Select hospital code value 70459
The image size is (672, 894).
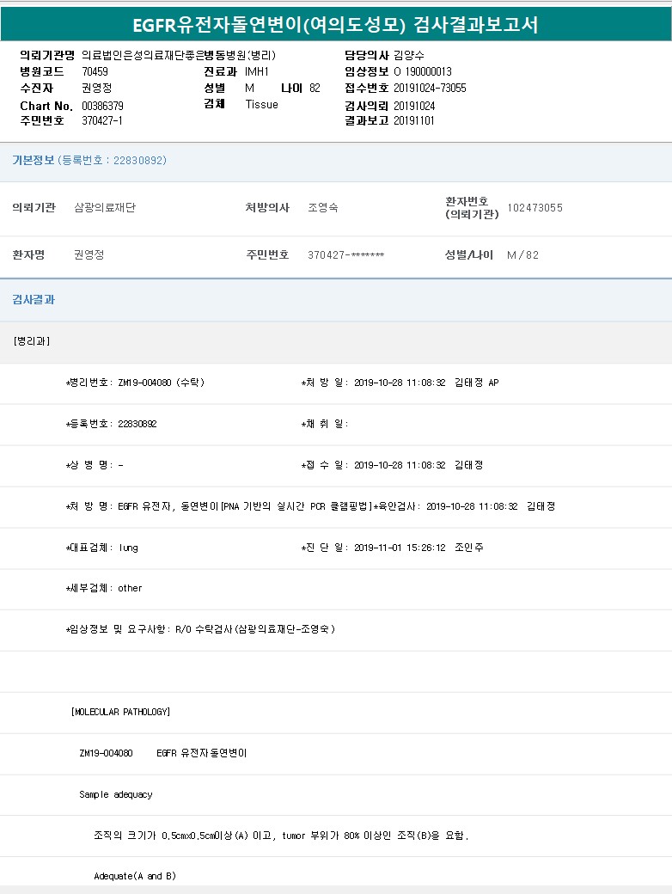click(x=95, y=71)
